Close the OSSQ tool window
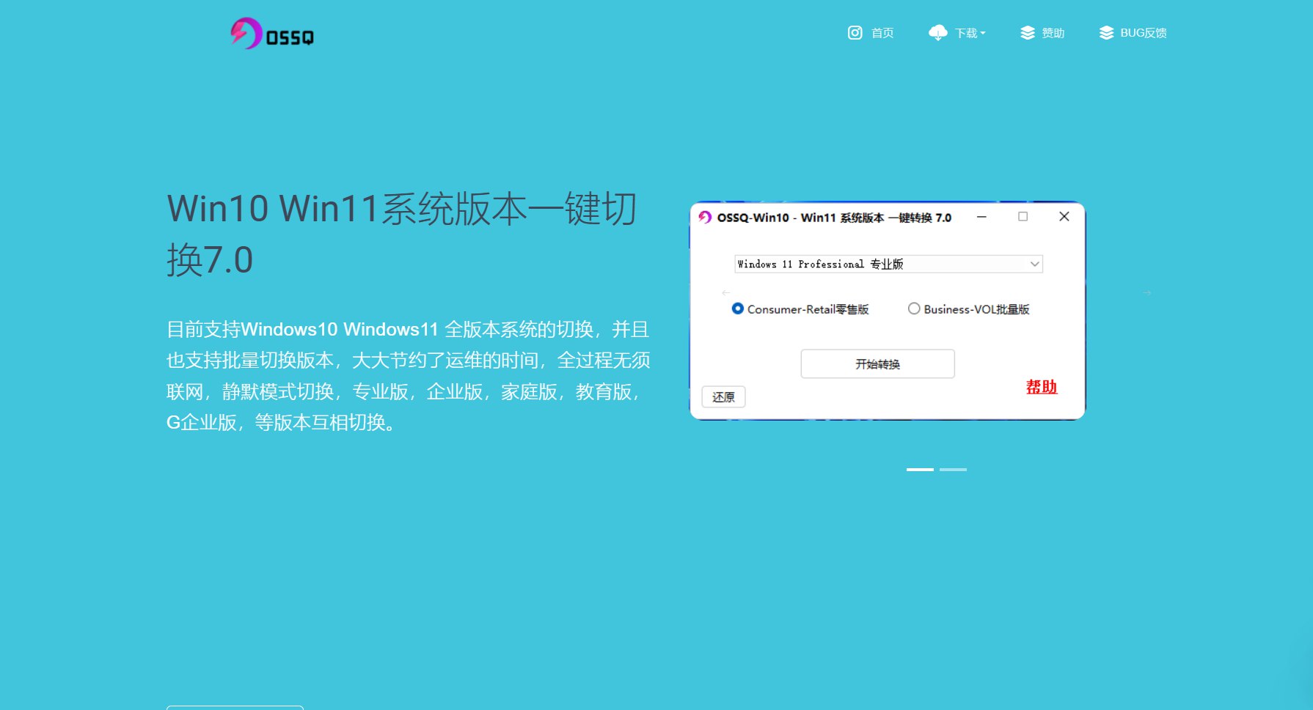 pos(1064,217)
